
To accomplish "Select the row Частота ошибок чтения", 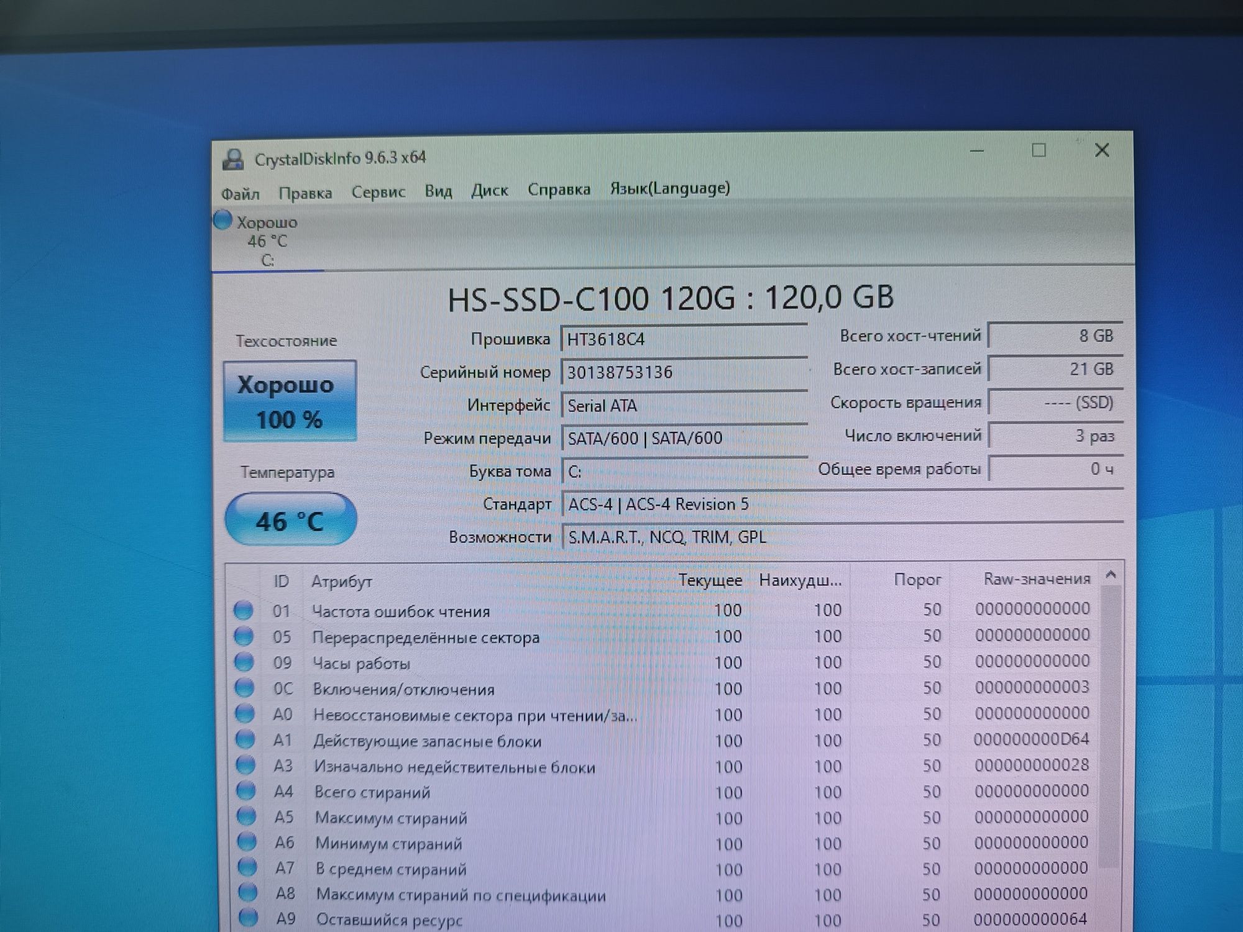I will [x=662, y=610].
